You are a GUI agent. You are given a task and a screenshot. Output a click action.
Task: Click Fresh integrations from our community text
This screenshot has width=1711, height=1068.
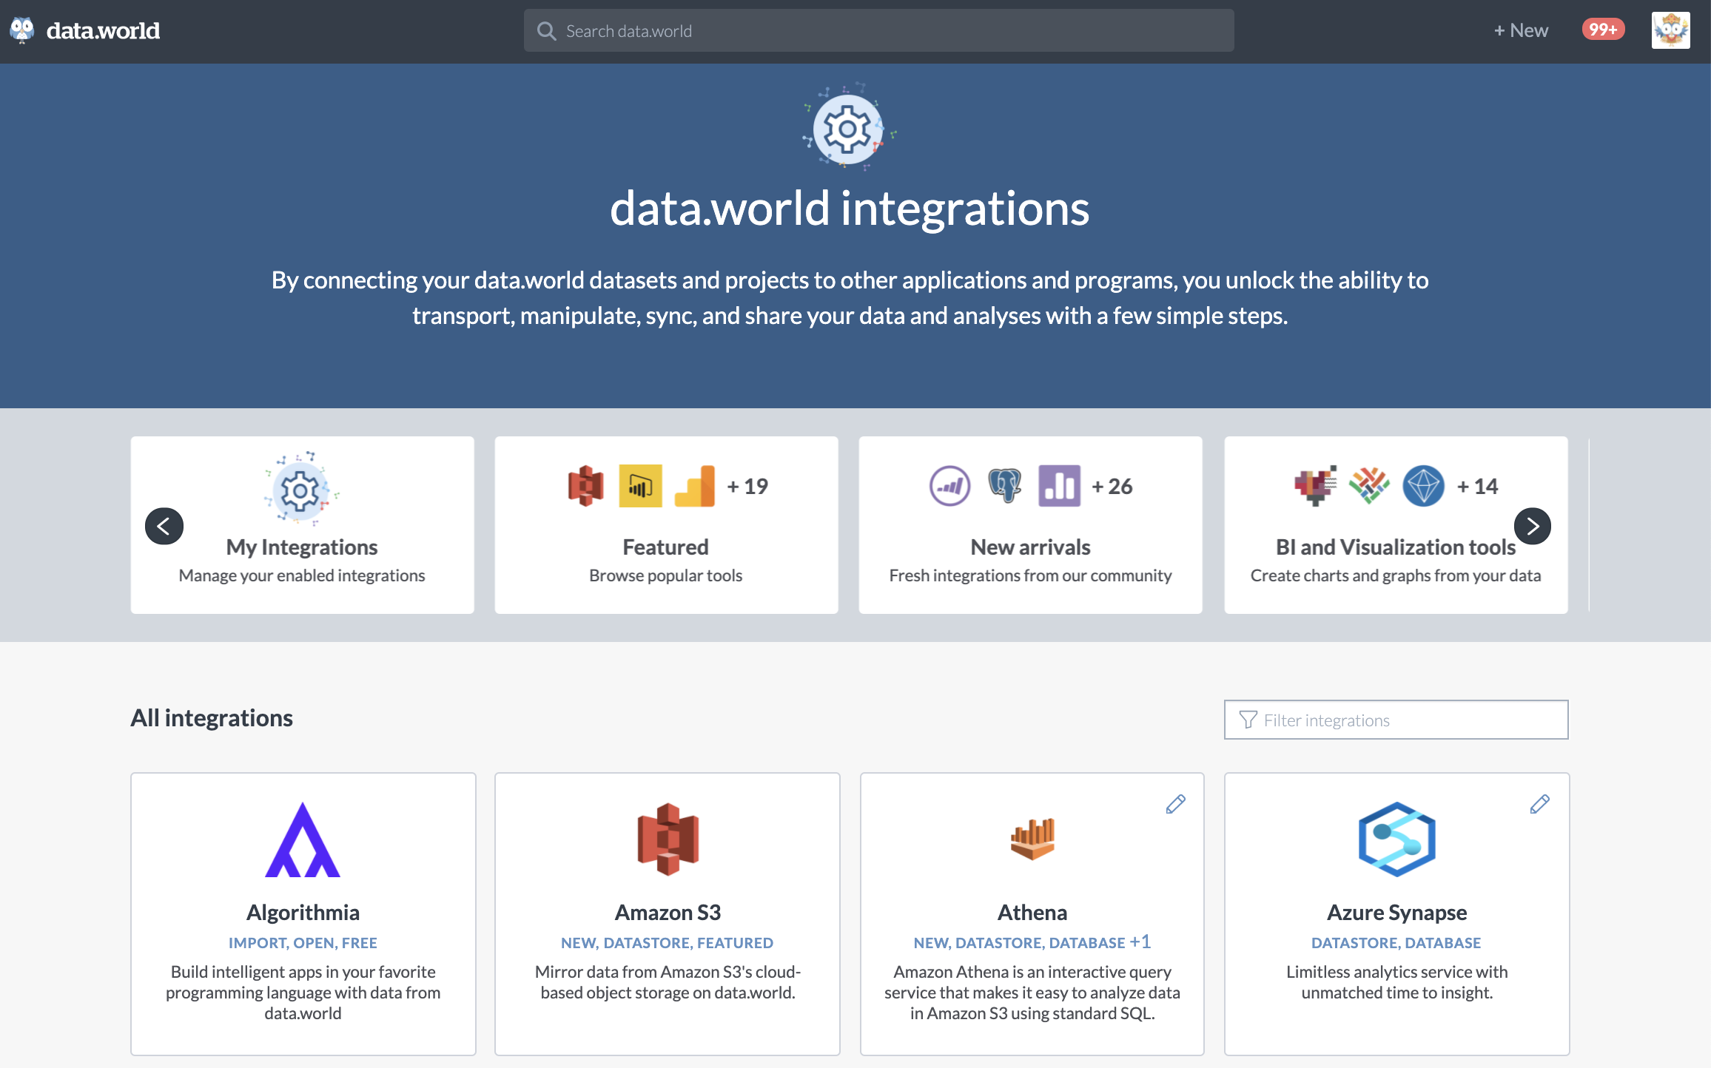pos(1030,575)
